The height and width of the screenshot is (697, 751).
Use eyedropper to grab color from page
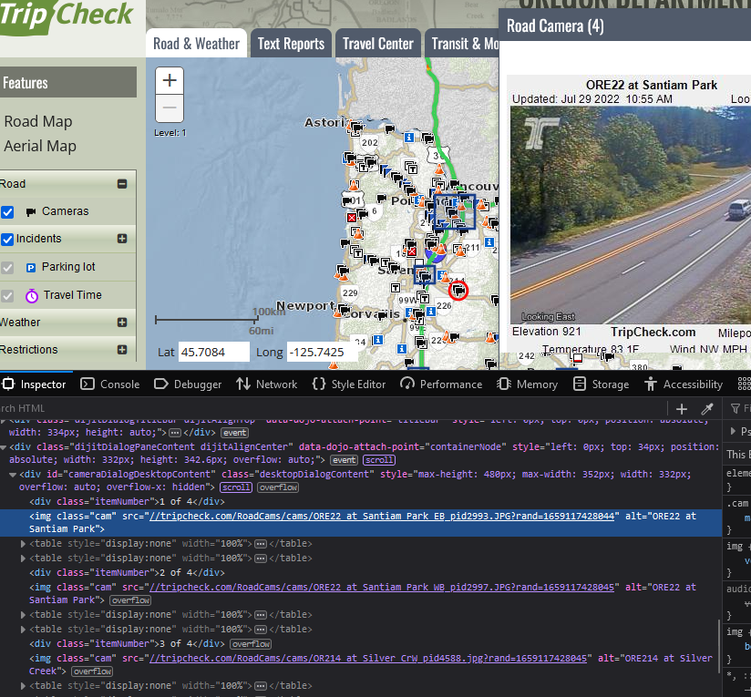pos(707,409)
